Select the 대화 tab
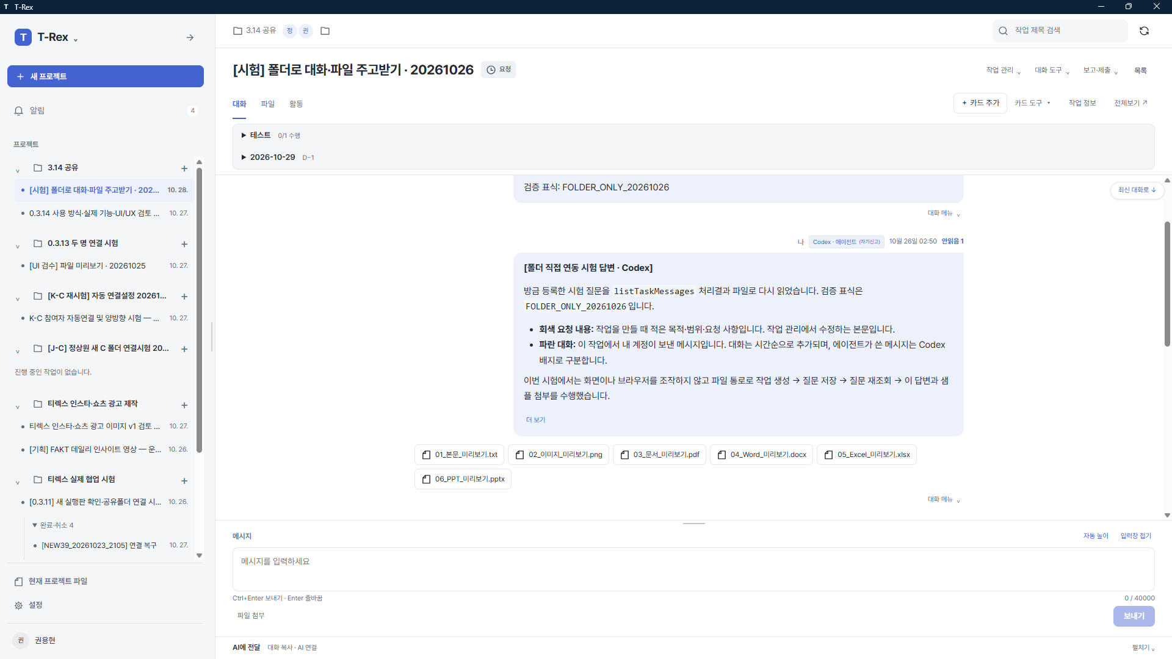The image size is (1172, 659). point(239,104)
